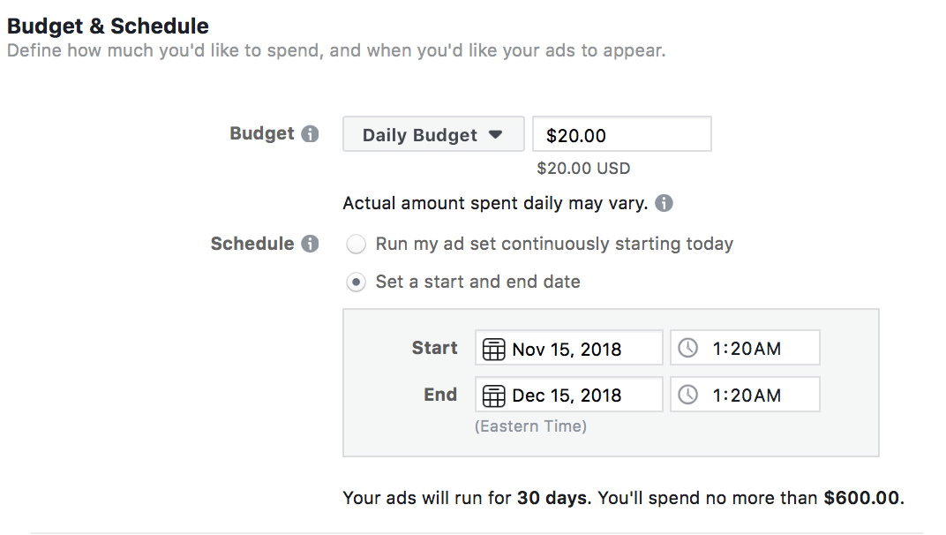Click the Dec 15, 2018 end date field
Image resolution: width=946 pixels, height=535 pixels.
(579, 395)
